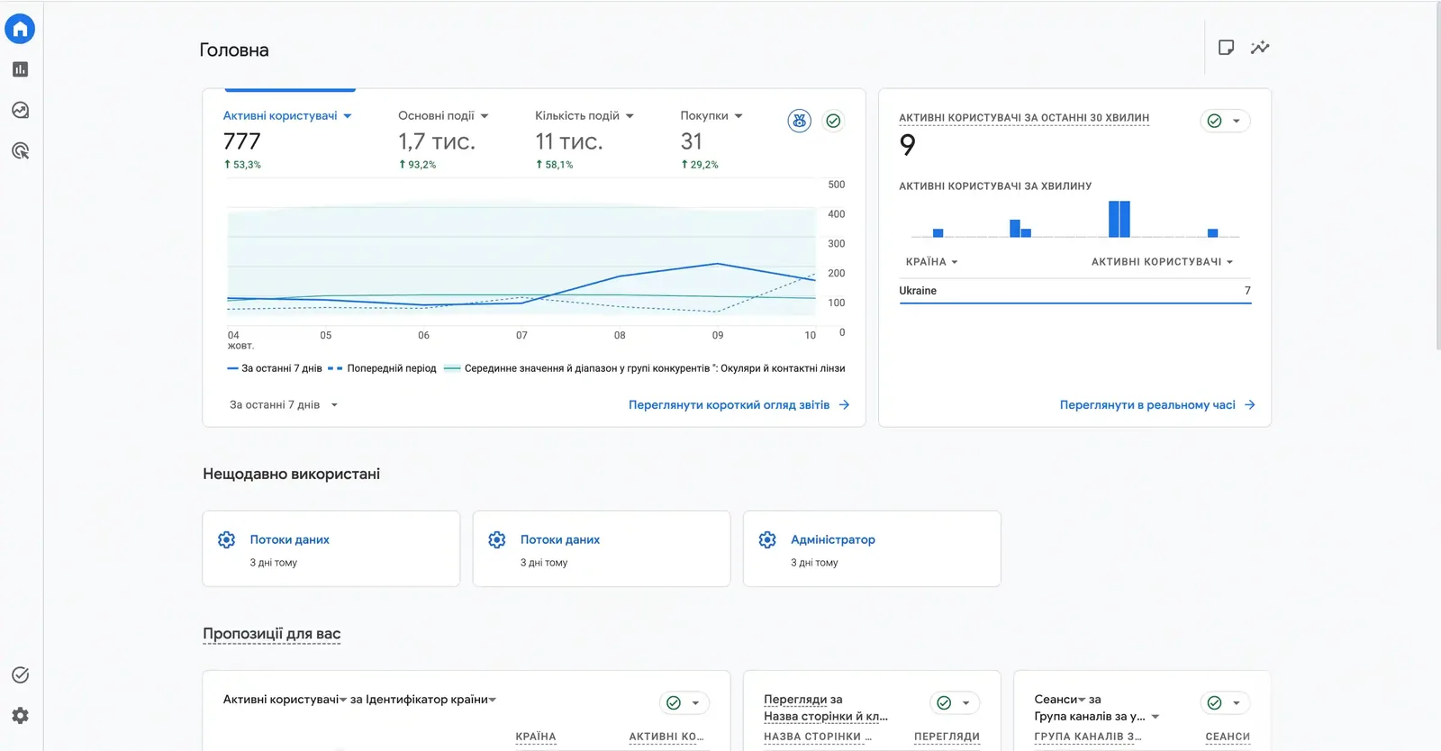Open the Explore icon in the sidebar

tap(20, 110)
